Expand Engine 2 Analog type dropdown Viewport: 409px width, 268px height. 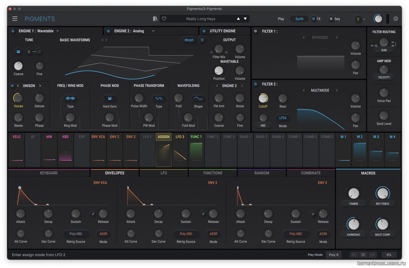153,31
